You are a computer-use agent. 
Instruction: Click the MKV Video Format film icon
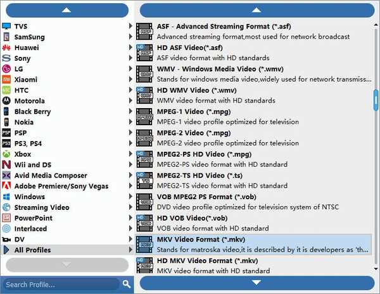pos(144,244)
